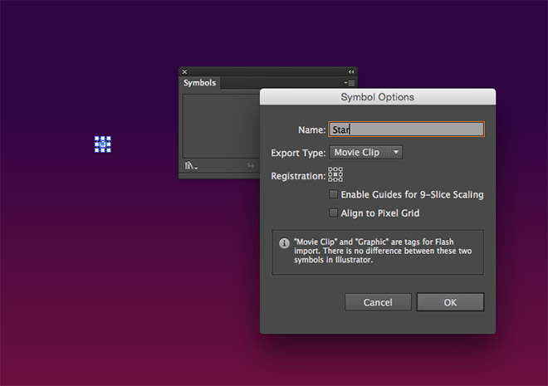Screen dimensions: 548x386
Task: Set Registration to the top-left point
Action: coord(330,169)
